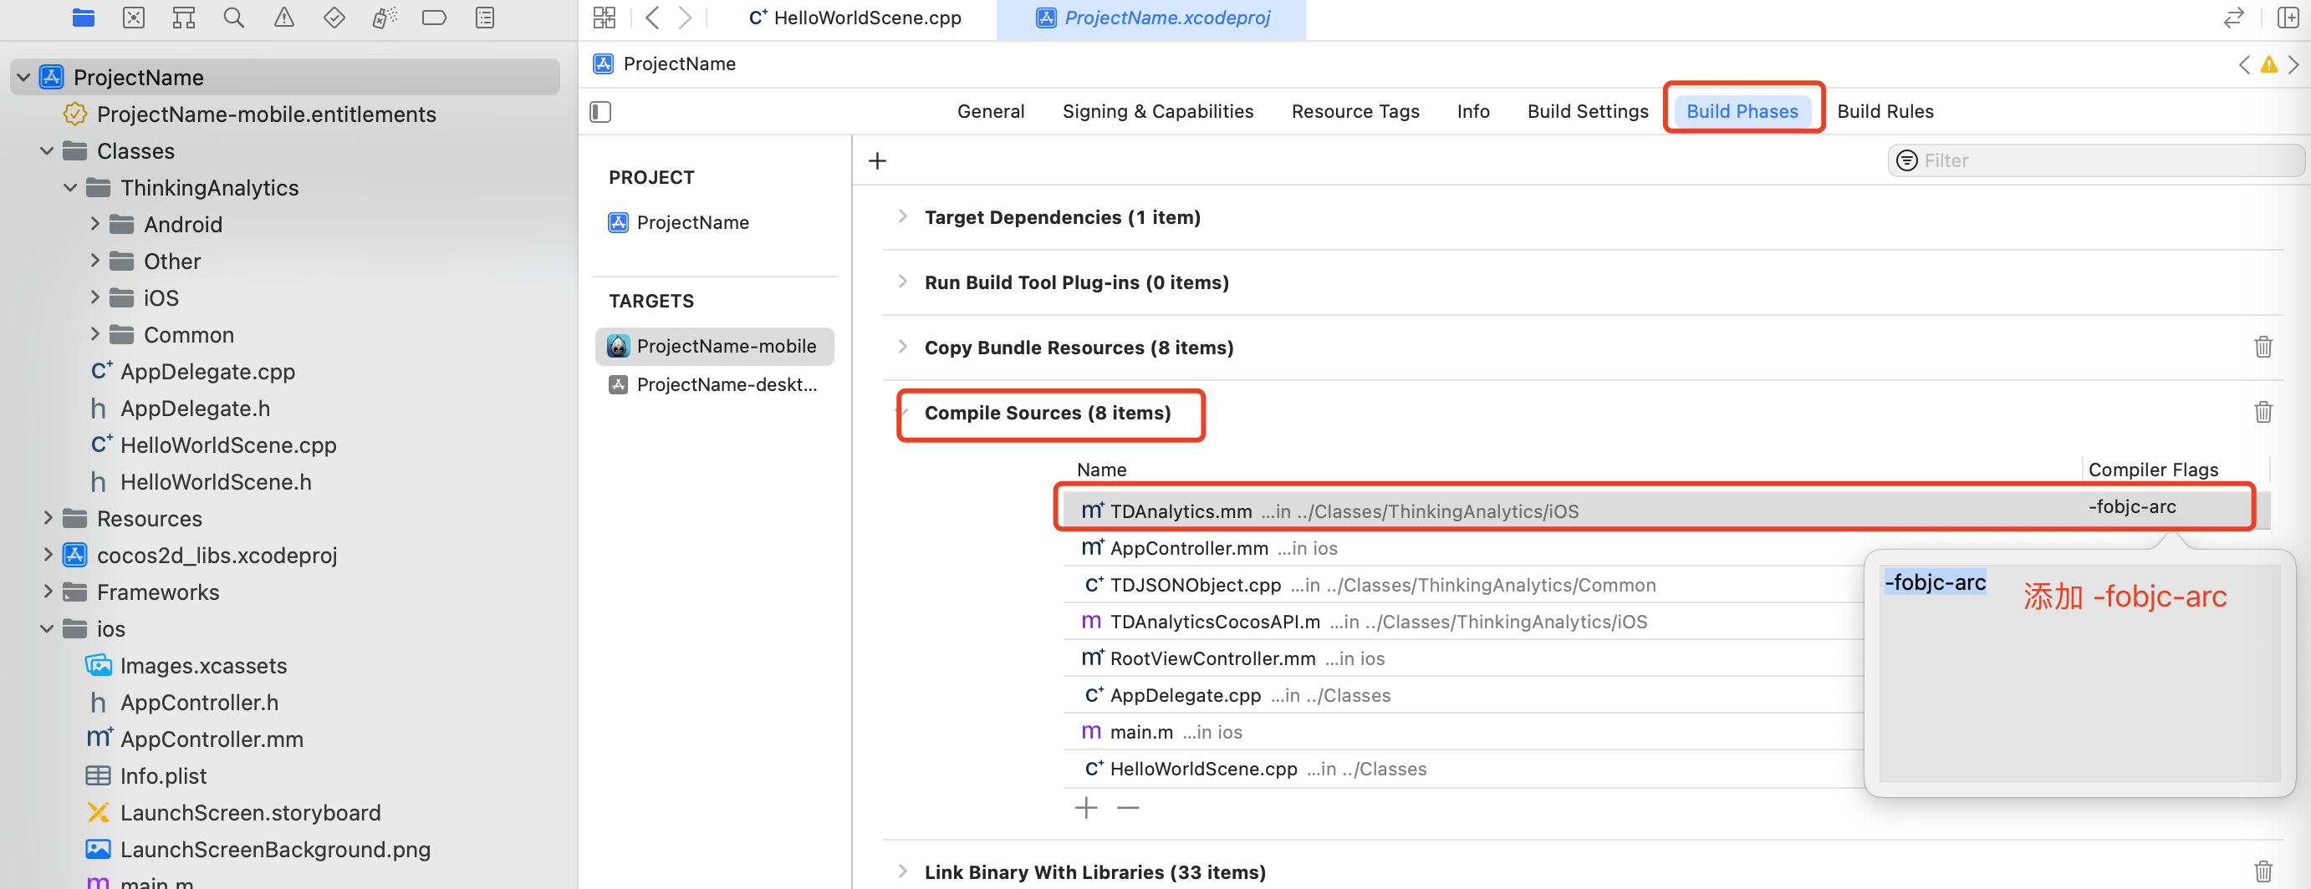
Task: Add a new build phase with plus
Action: click(877, 160)
